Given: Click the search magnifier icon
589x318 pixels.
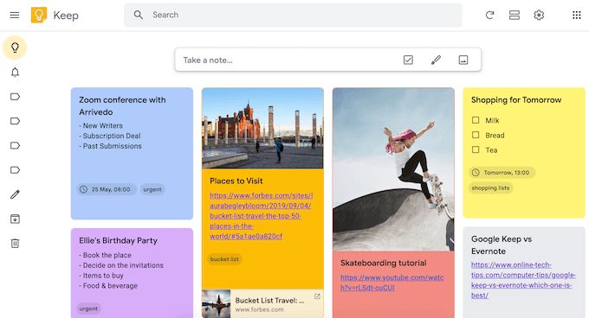Looking at the screenshot, I should click(x=139, y=15).
